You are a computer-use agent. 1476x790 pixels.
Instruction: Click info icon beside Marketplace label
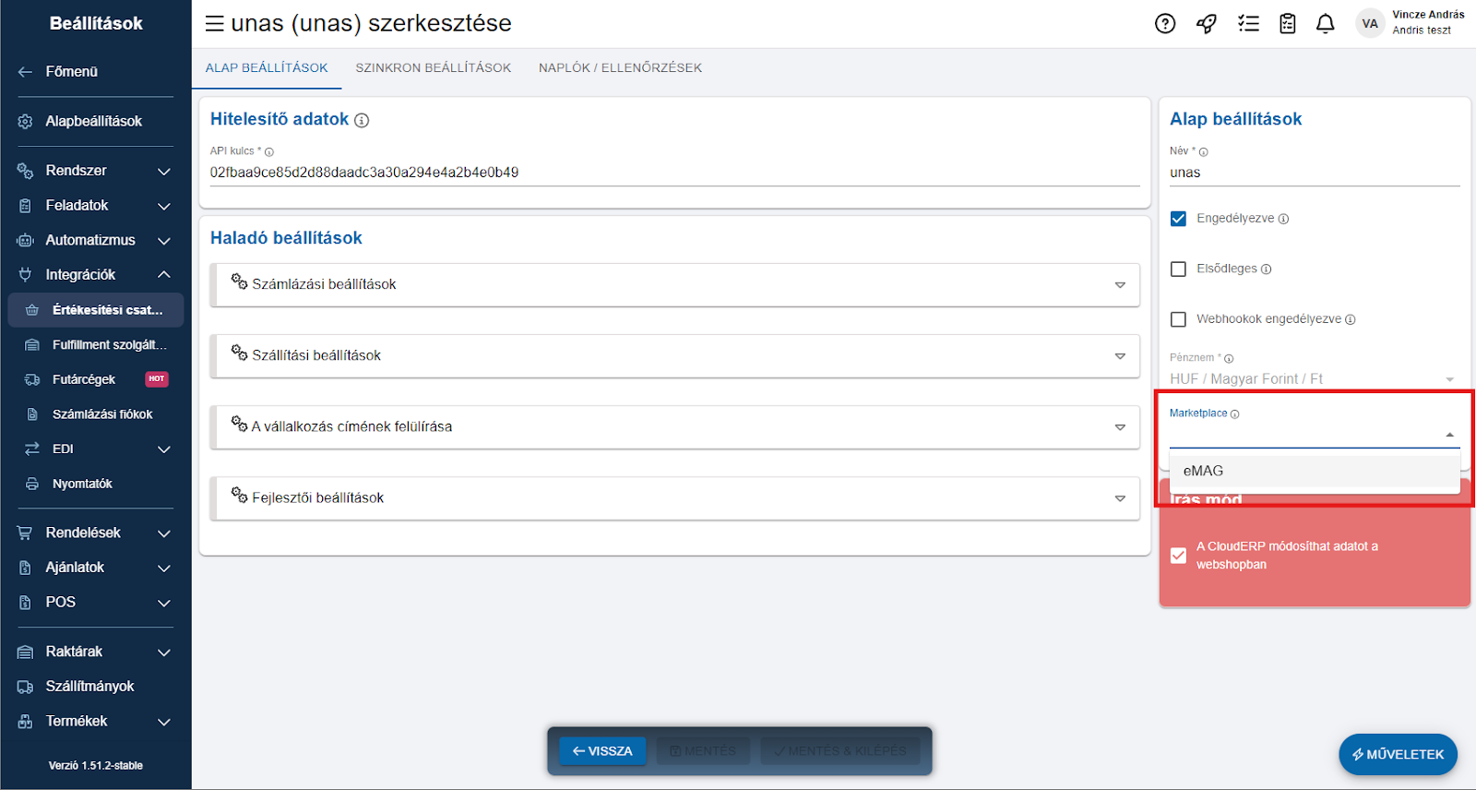(x=1234, y=414)
